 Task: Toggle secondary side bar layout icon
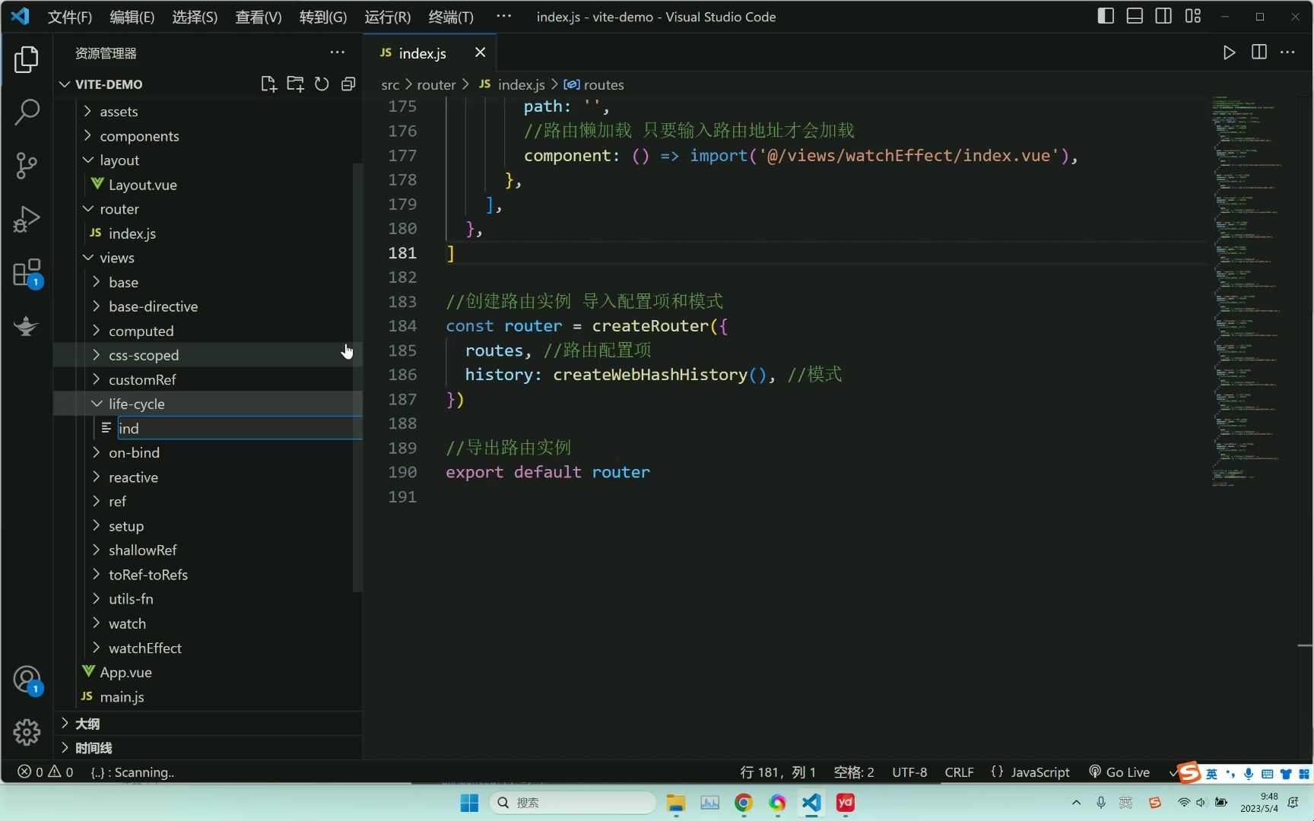pos(1163,16)
